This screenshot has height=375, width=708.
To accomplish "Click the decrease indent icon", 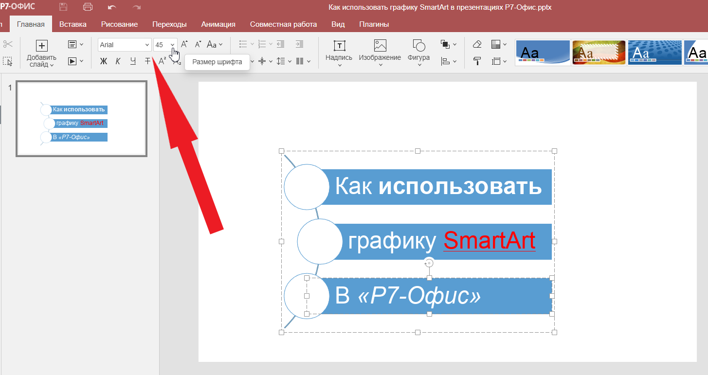I will coord(280,44).
